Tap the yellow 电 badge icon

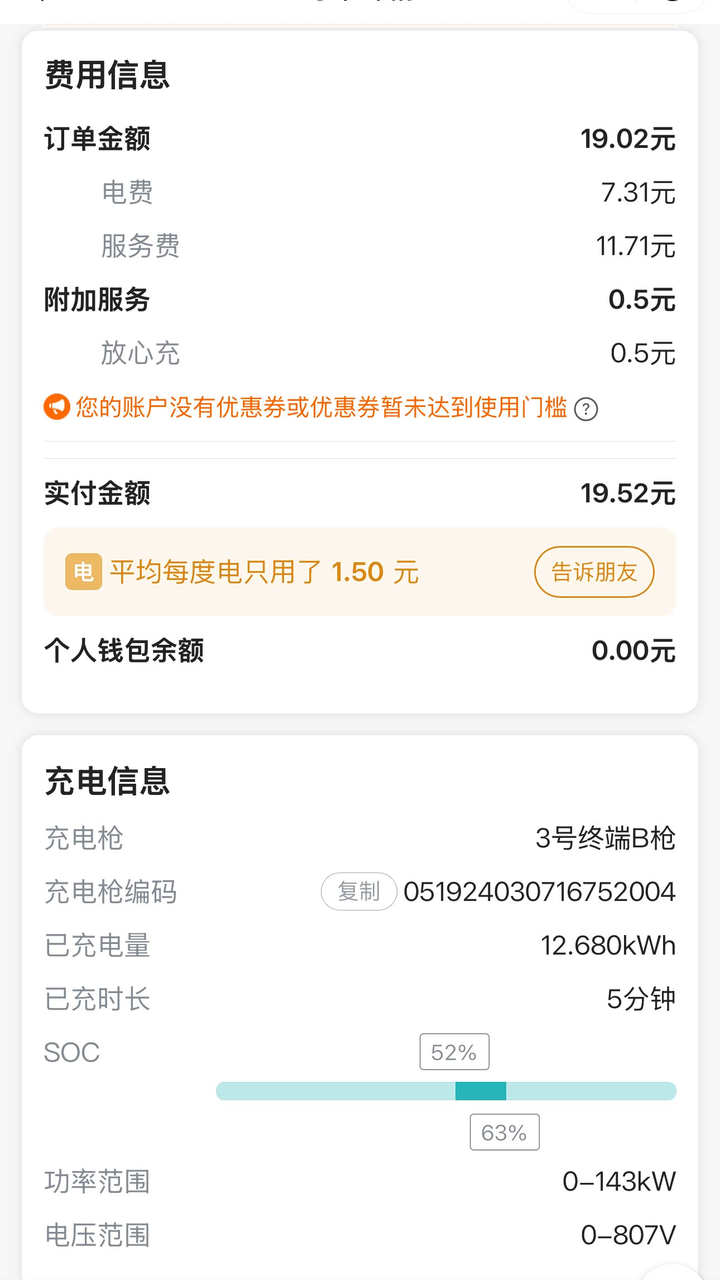coord(84,572)
